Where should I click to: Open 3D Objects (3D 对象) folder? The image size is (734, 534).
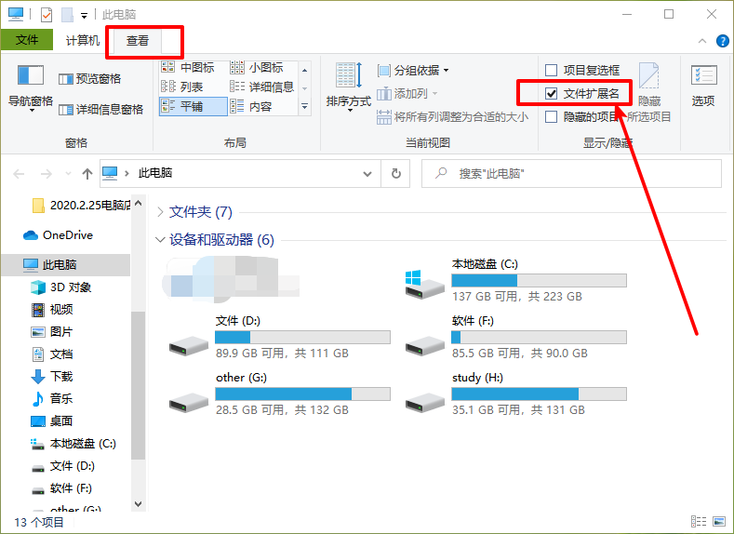60,287
